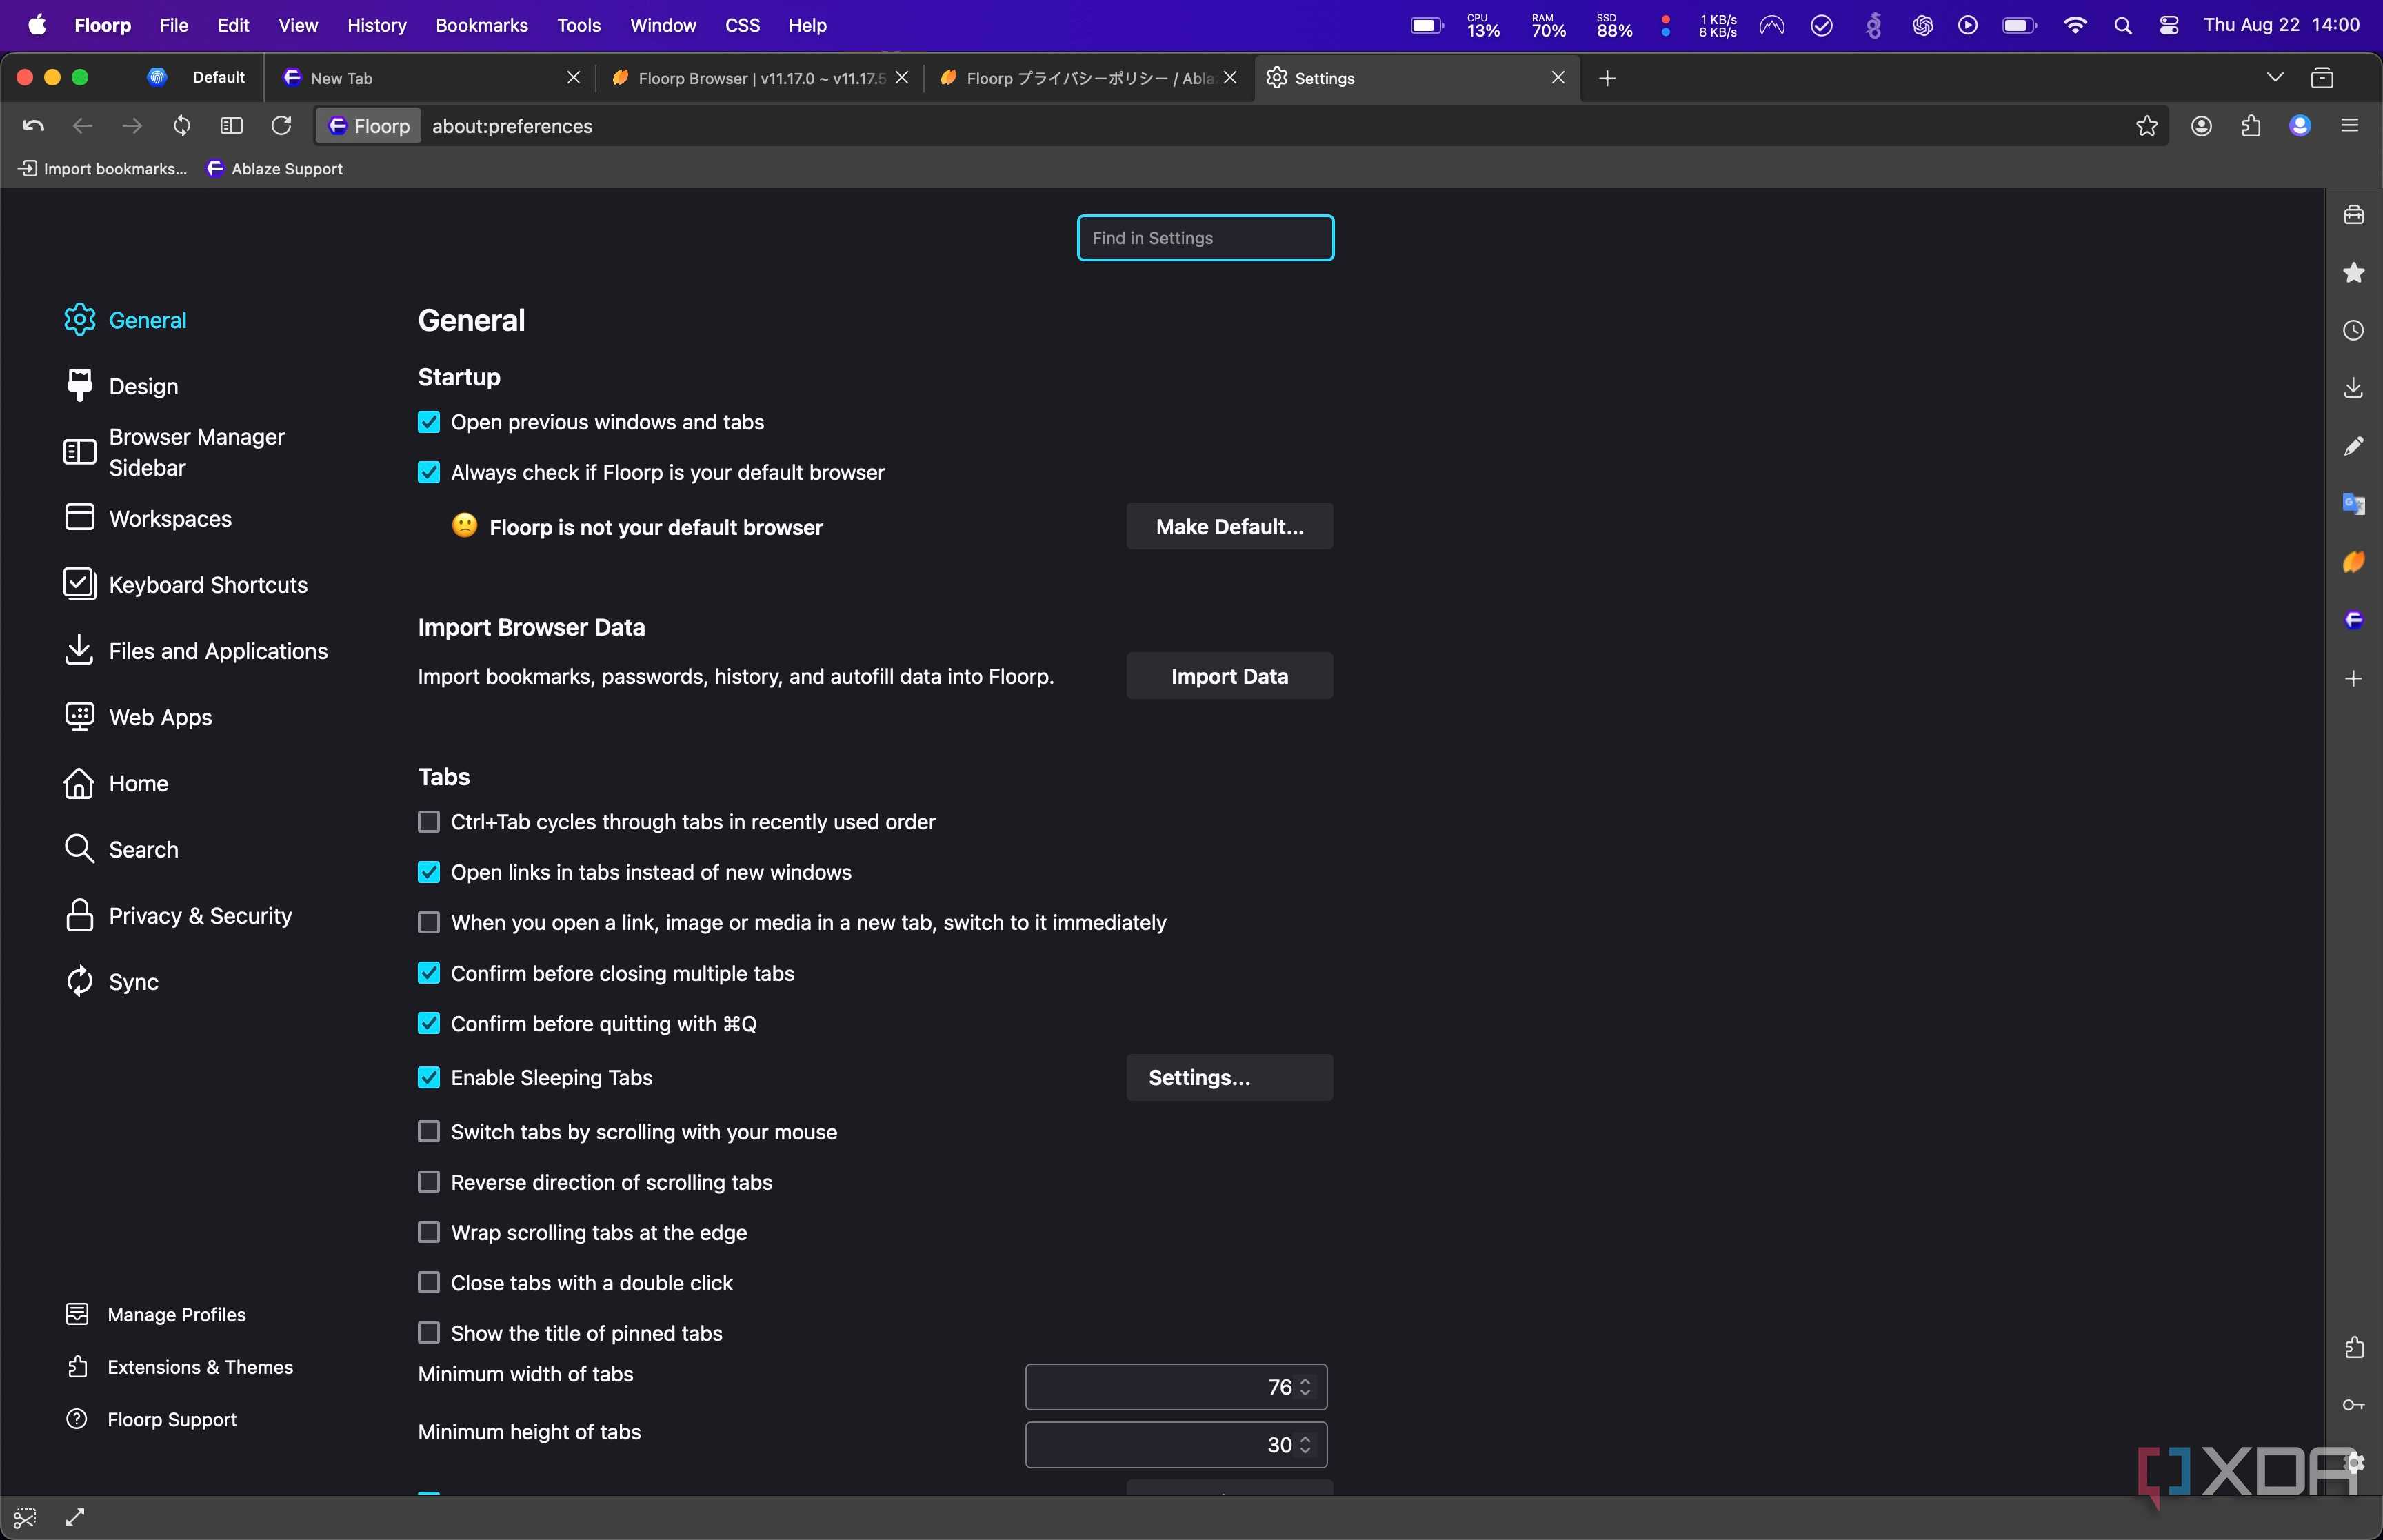The image size is (2383, 1540).
Task: Open macOS Control Center in menu bar
Action: point(2169,25)
